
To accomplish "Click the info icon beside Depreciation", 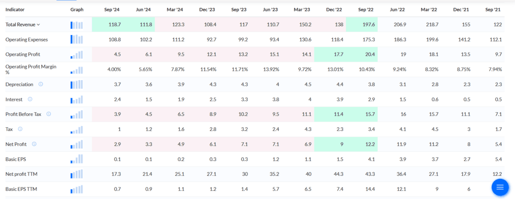I will point(41,84).
